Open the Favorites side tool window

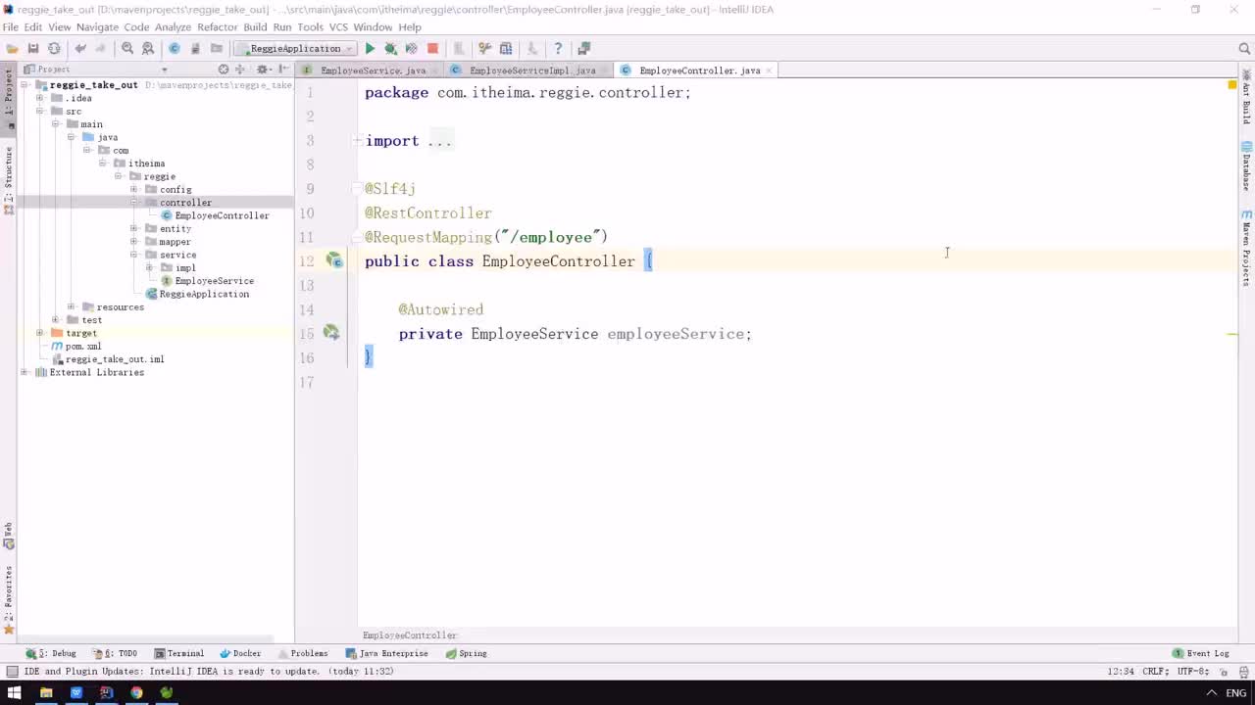pos(9,599)
